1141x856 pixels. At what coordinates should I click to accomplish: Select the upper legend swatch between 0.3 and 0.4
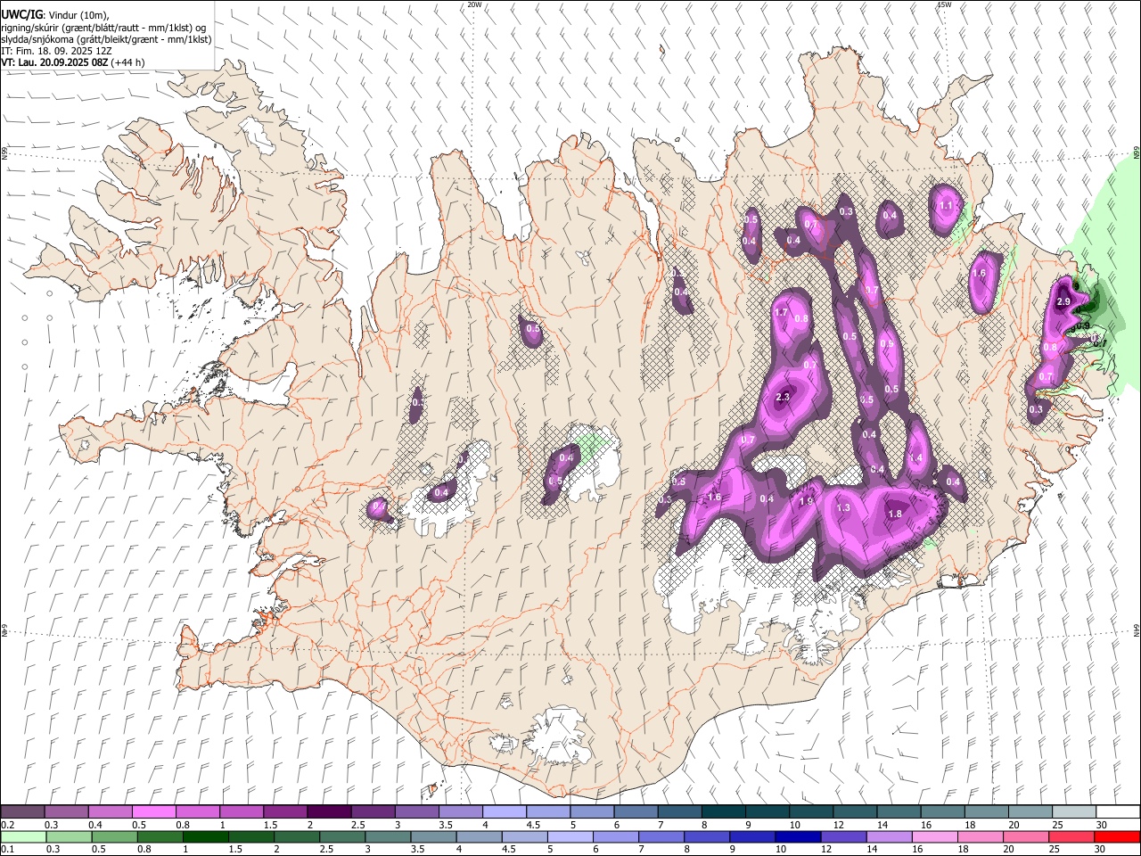66,811
